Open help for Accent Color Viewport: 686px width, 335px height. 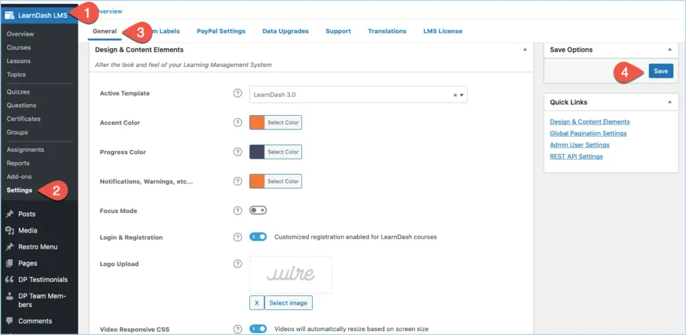pos(238,123)
